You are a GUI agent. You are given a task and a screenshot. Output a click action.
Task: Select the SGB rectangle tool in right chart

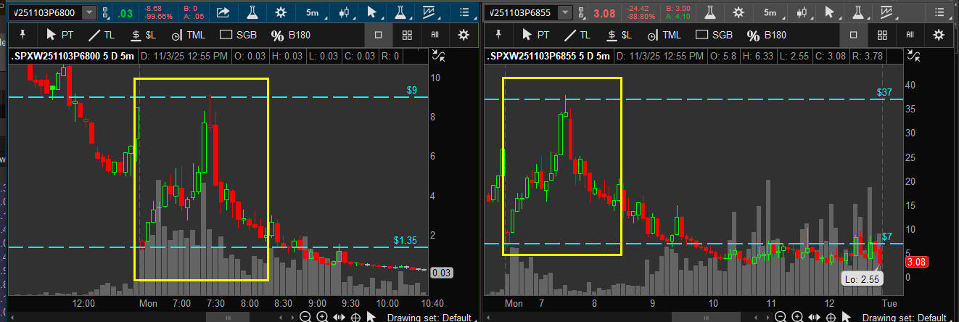(x=714, y=35)
